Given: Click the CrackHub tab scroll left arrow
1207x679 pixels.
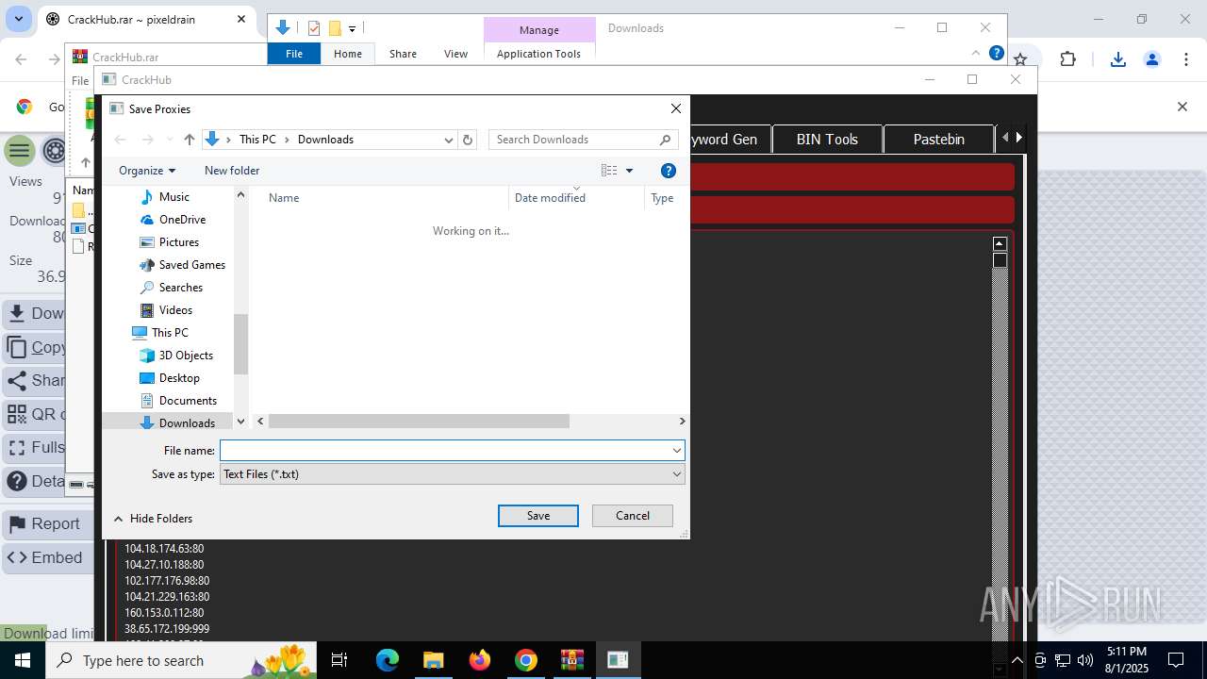Looking at the screenshot, I should tap(1005, 138).
